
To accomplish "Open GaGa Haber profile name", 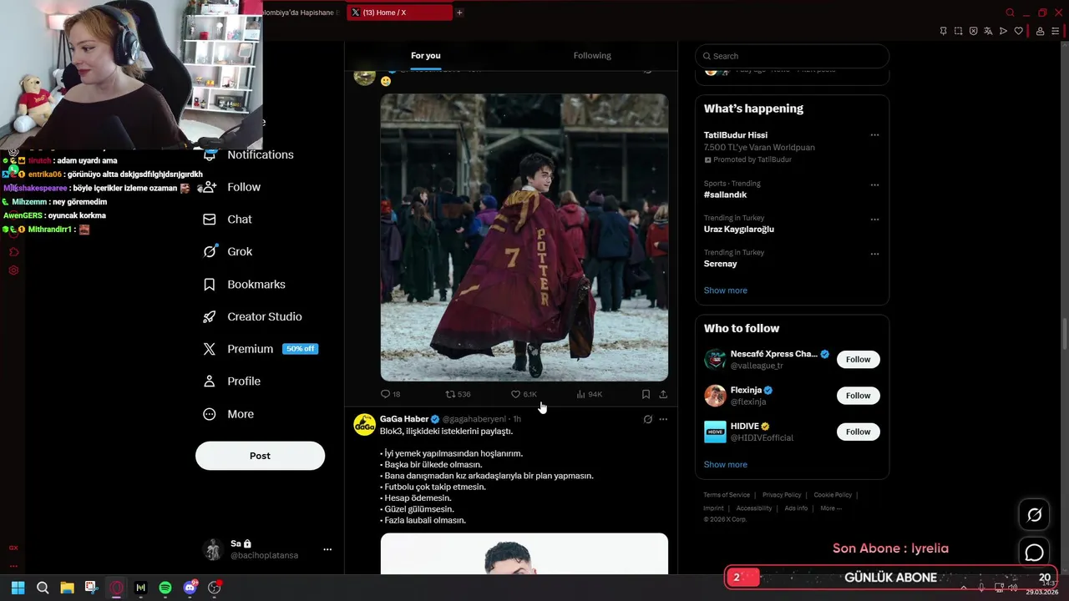I will tap(404, 419).
